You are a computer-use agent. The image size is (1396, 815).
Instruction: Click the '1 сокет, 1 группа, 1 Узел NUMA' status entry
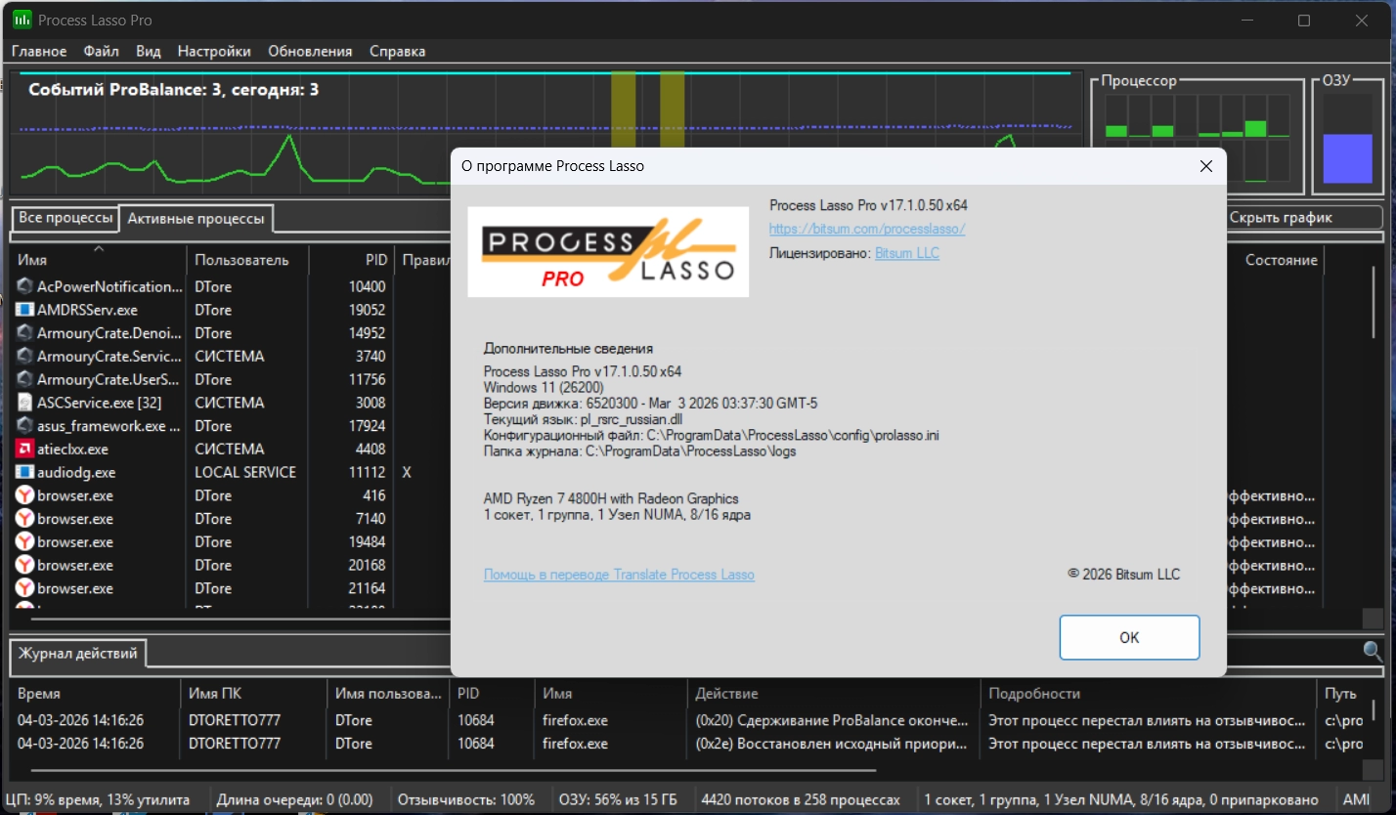point(1122,799)
